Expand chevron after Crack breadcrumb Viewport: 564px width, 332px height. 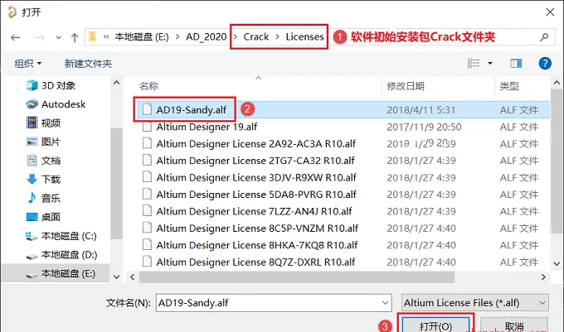coord(277,36)
